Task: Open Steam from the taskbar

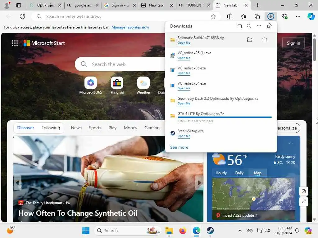Action: tap(210, 231)
